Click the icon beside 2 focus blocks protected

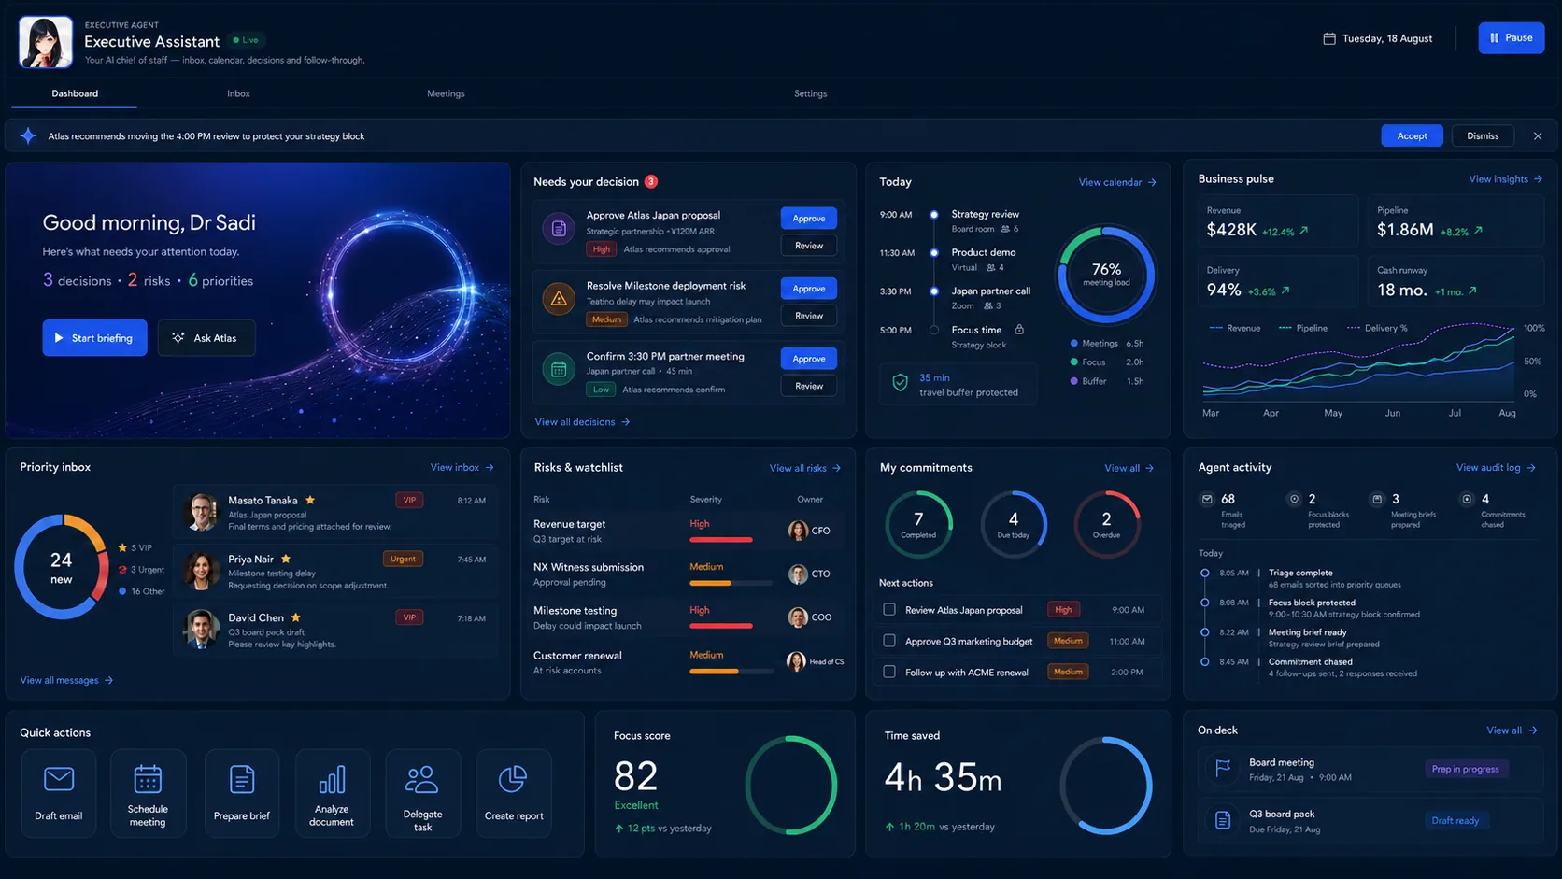(1294, 499)
